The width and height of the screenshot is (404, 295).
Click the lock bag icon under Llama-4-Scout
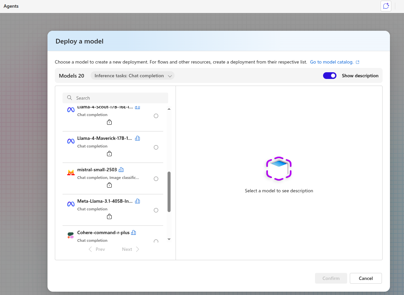pos(109,122)
